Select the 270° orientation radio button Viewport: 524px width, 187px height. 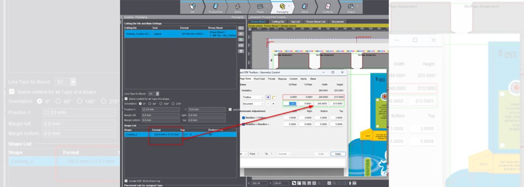click(x=173, y=104)
